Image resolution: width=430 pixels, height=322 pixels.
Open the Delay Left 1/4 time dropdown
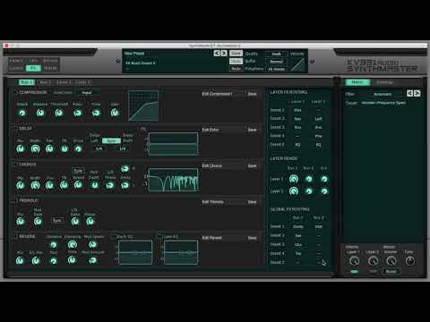(x=99, y=148)
